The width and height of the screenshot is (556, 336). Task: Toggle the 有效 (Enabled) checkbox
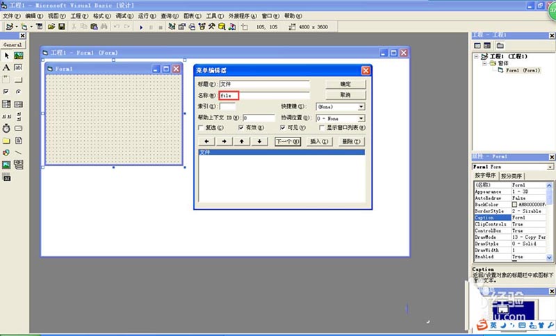(241, 128)
